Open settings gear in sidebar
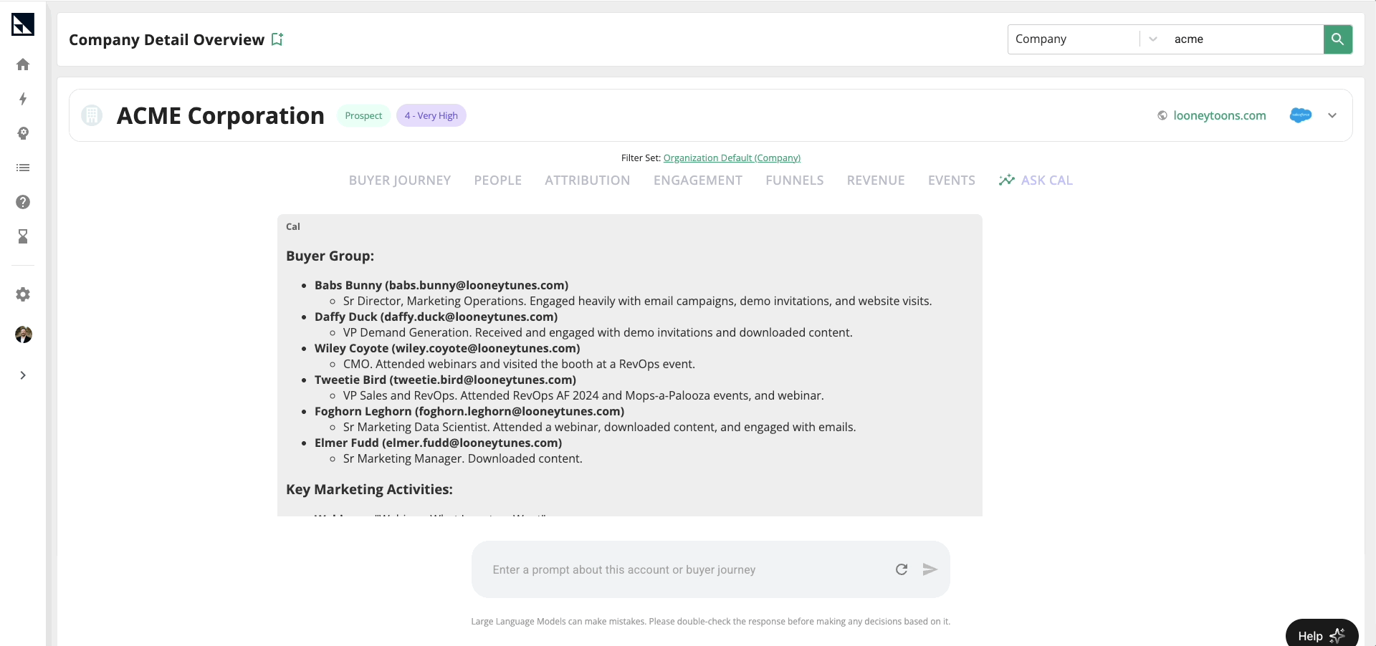Viewport: 1376px width, 646px height. [x=23, y=294]
